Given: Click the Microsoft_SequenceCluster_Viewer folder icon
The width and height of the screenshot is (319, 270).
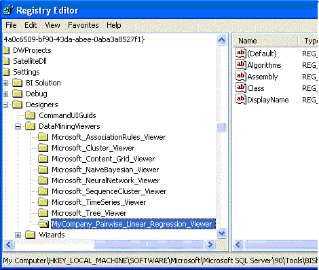Looking at the screenshot, I should (43, 191).
